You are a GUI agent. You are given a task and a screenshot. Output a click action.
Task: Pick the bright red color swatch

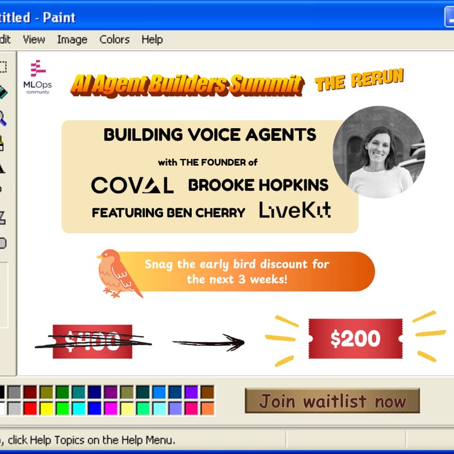[x=30, y=408]
